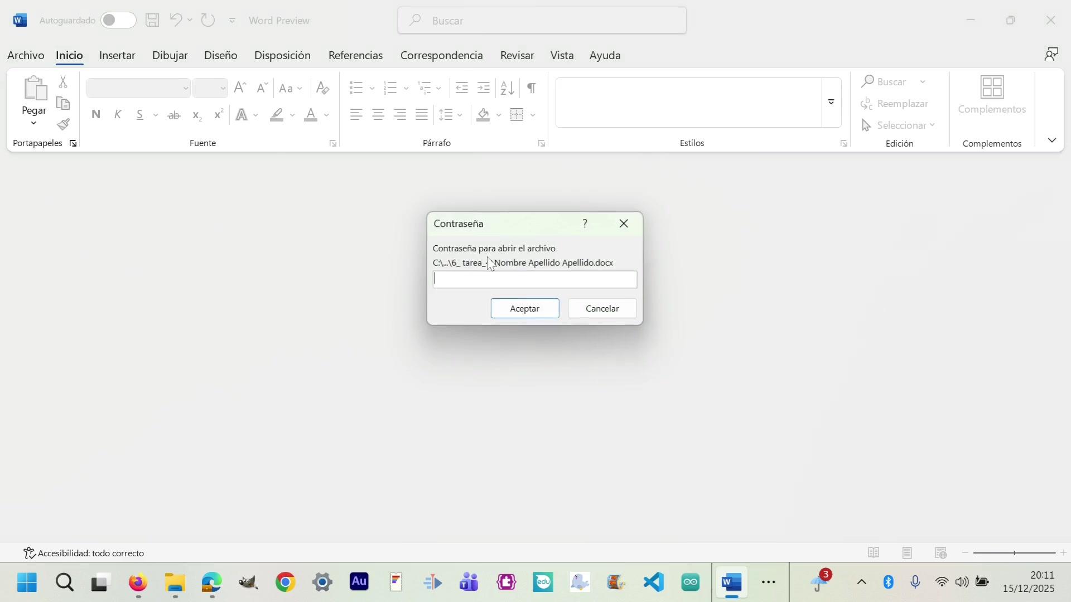1071x602 pixels.
Task: Click the clear formatting eraser icon
Action: (322, 88)
